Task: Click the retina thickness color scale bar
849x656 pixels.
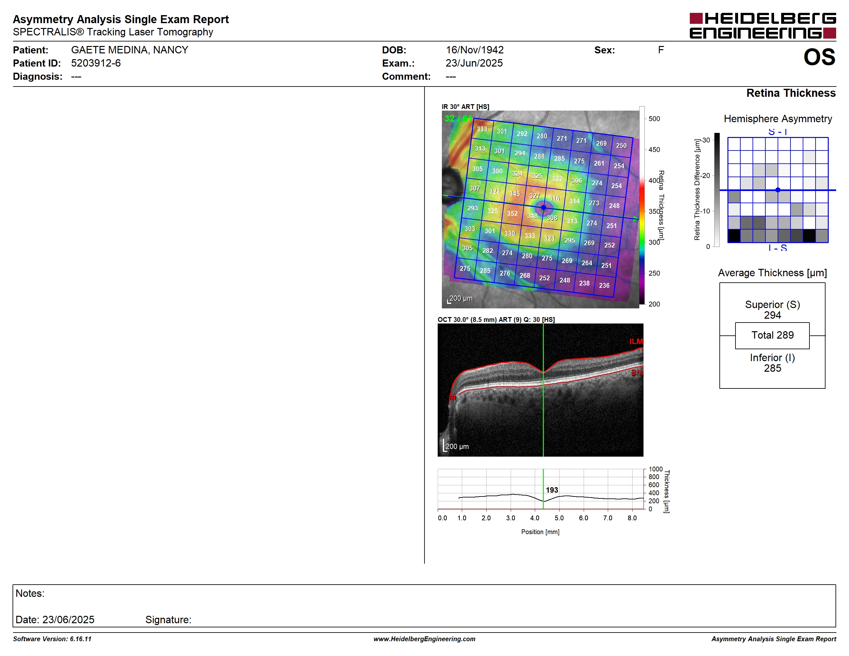Action: point(642,205)
